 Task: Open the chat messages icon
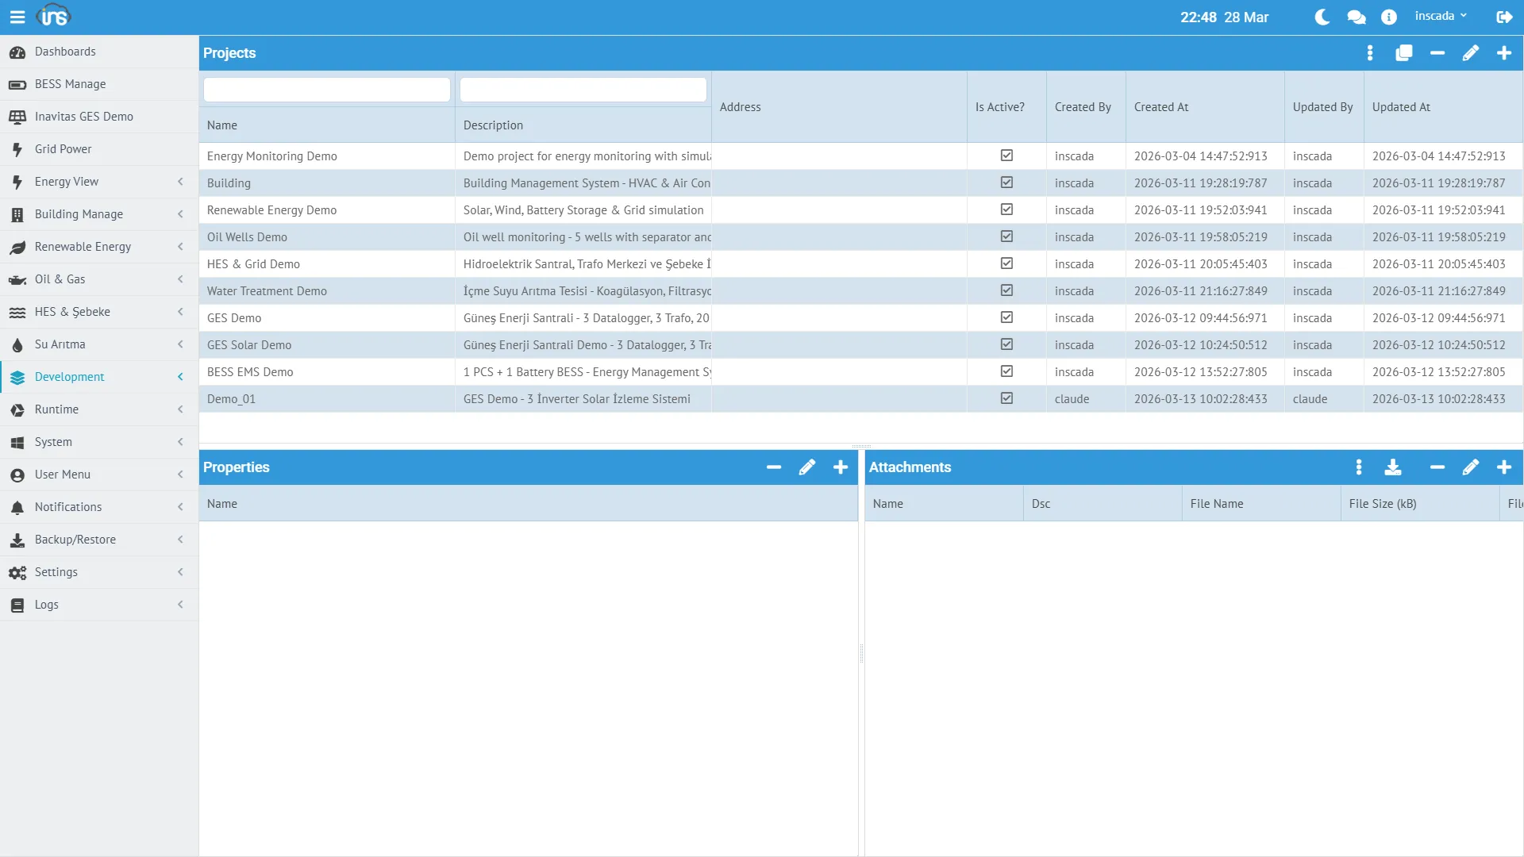1357,17
